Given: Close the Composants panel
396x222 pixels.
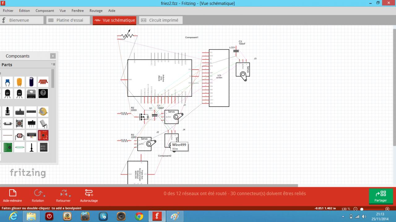Looking at the screenshot, I should [53, 56].
